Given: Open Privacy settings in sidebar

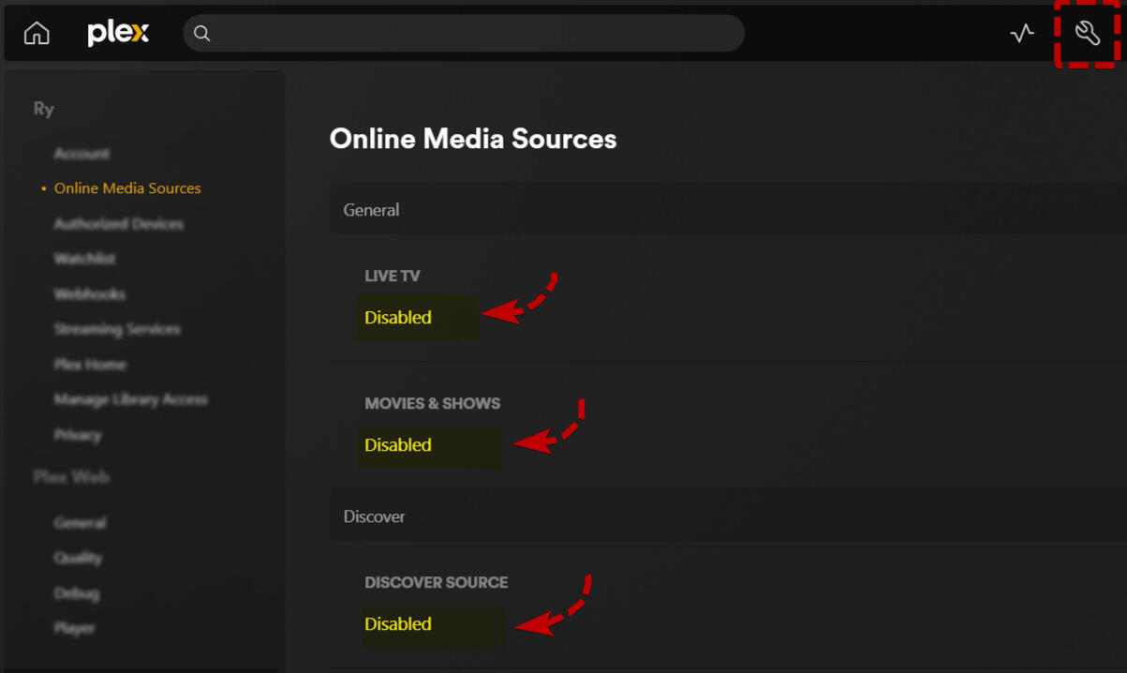Looking at the screenshot, I should click(x=77, y=435).
